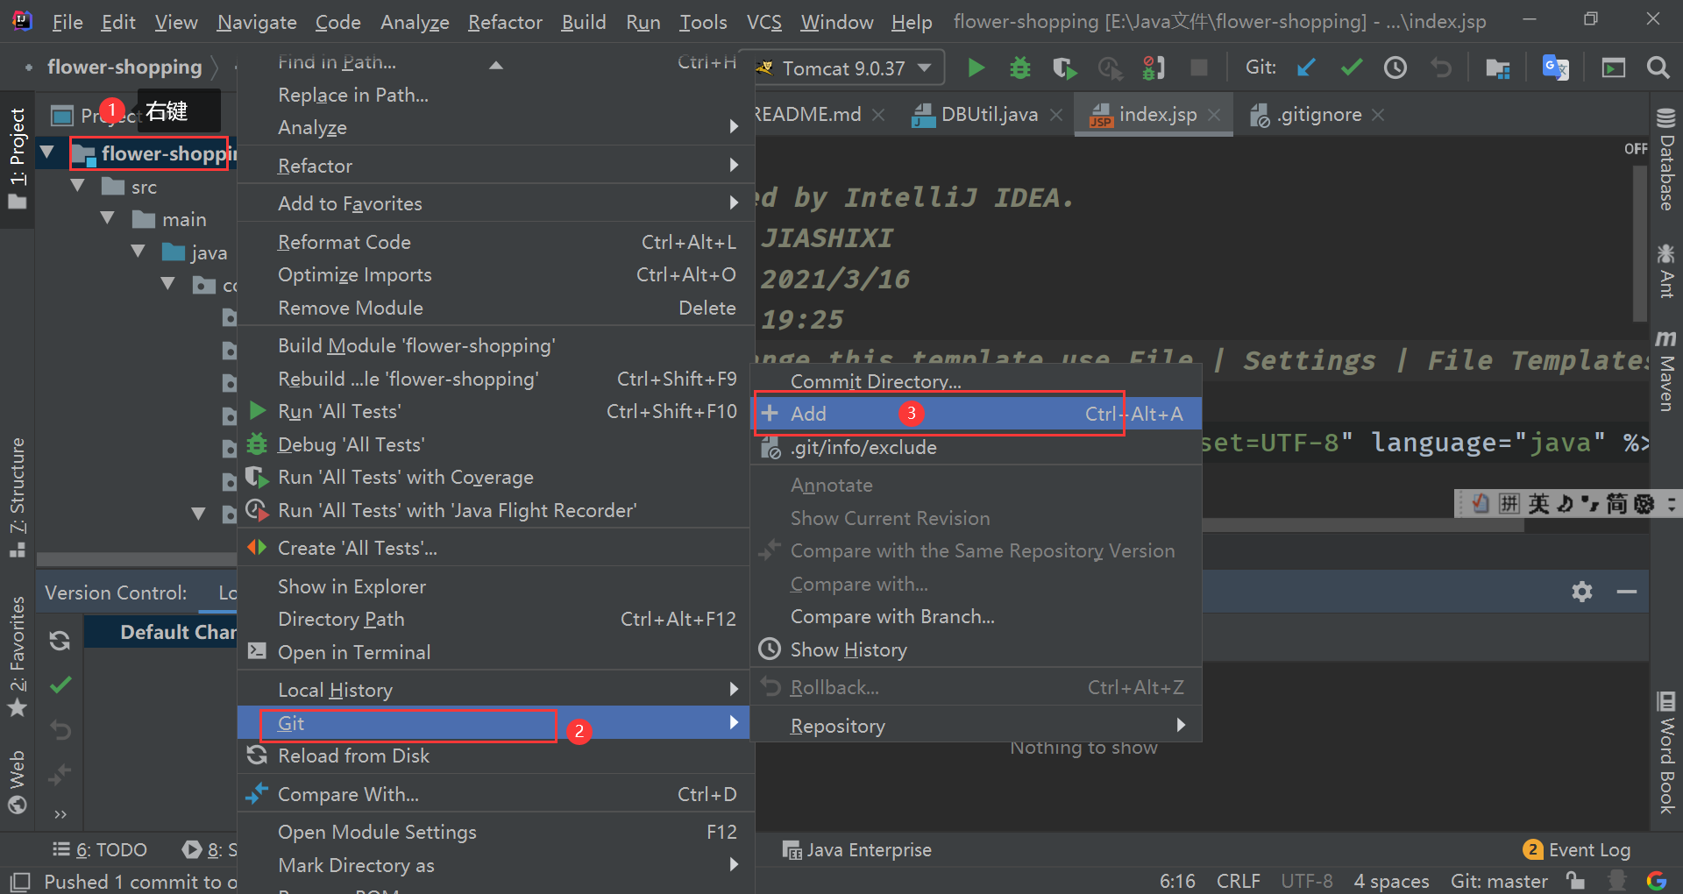Select Add in Git submenu

tap(976, 414)
